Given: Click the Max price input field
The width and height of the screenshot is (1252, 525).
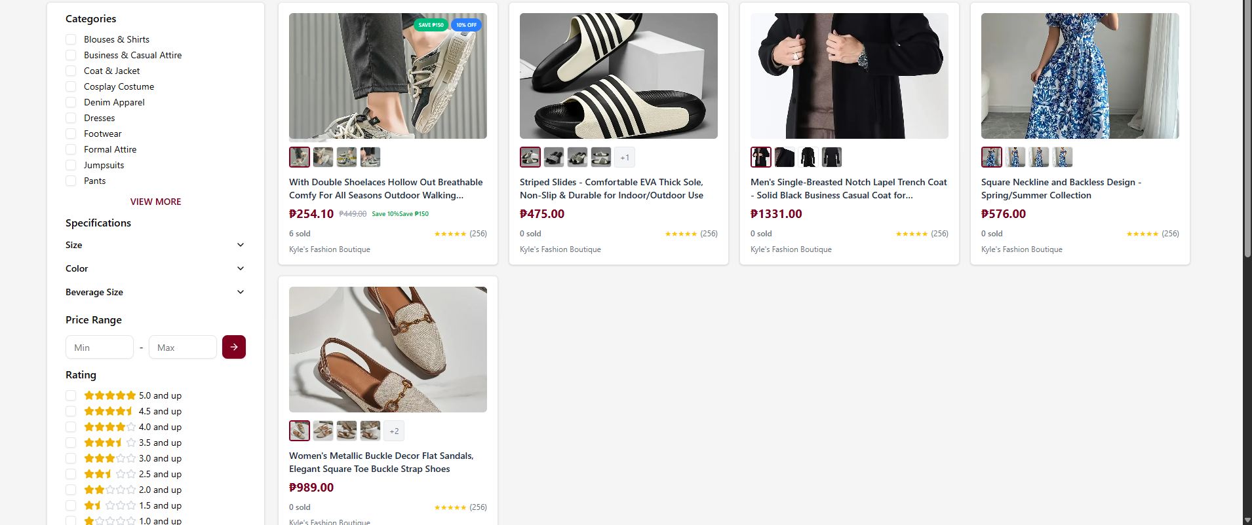Looking at the screenshot, I should pos(183,348).
